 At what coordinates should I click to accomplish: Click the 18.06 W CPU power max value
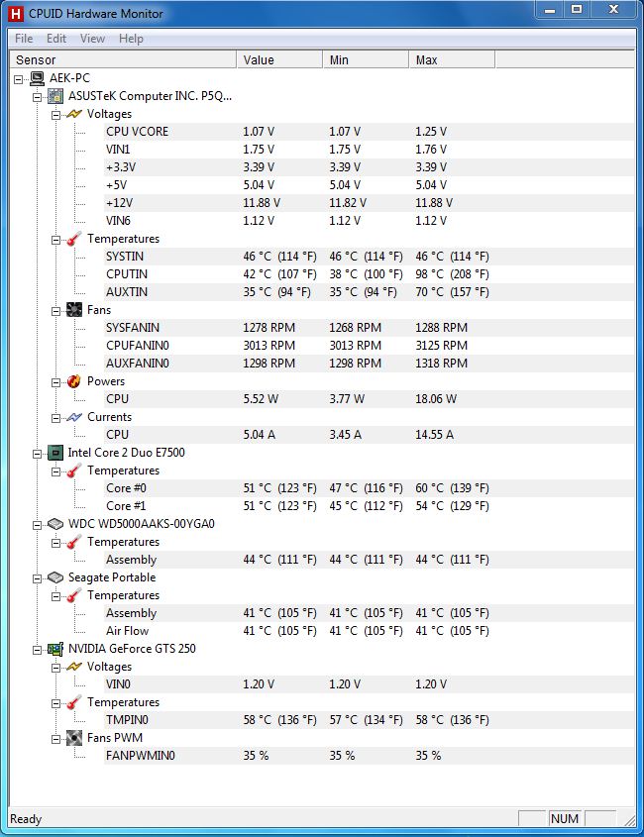point(436,399)
